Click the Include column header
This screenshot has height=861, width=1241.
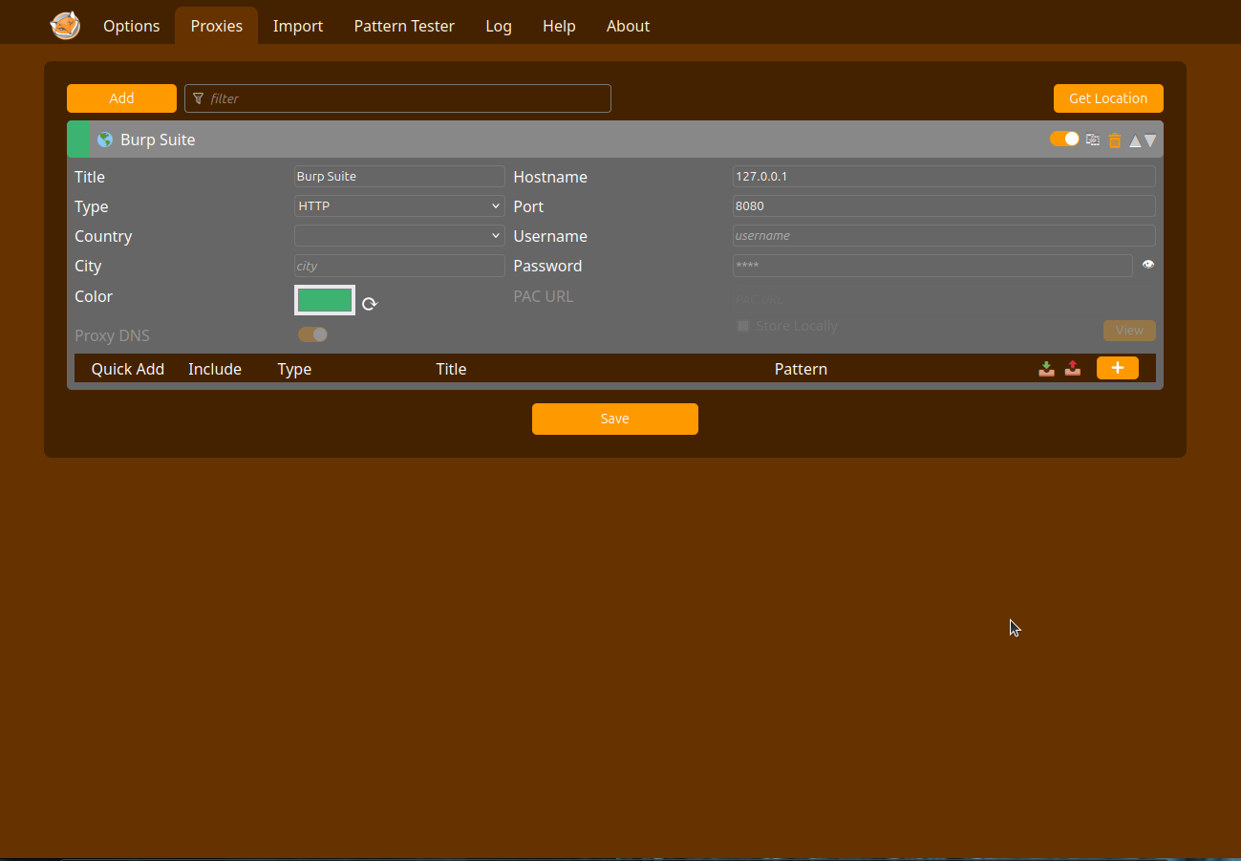(215, 369)
